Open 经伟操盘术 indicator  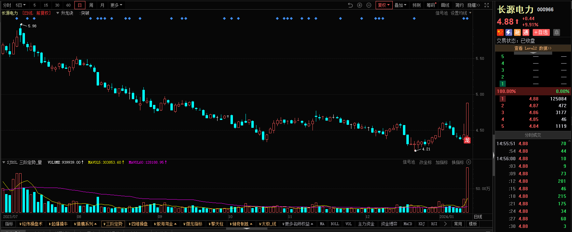coord(31,224)
